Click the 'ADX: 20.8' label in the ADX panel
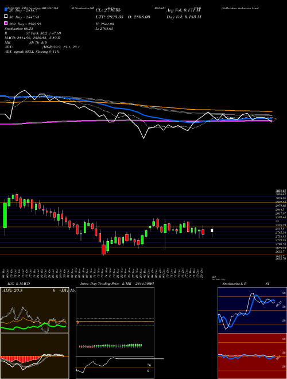 tap(12, 290)
